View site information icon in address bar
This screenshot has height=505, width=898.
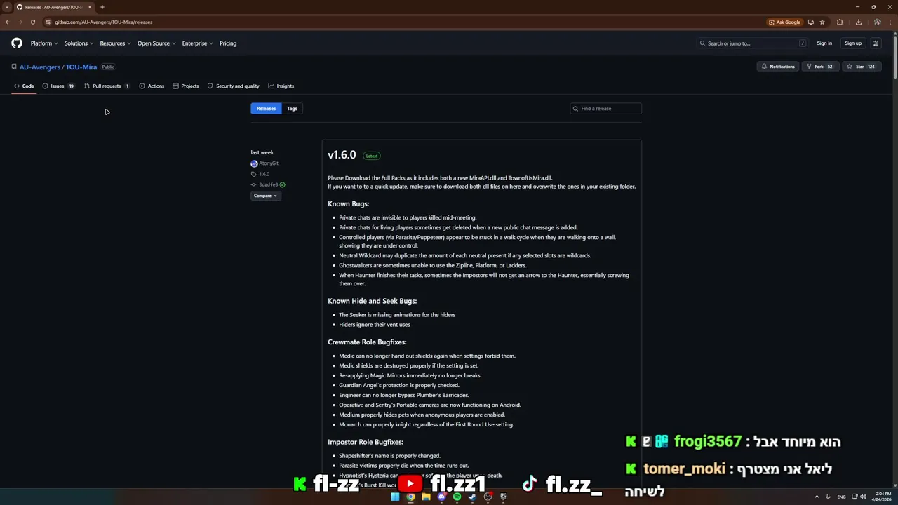pos(48,22)
